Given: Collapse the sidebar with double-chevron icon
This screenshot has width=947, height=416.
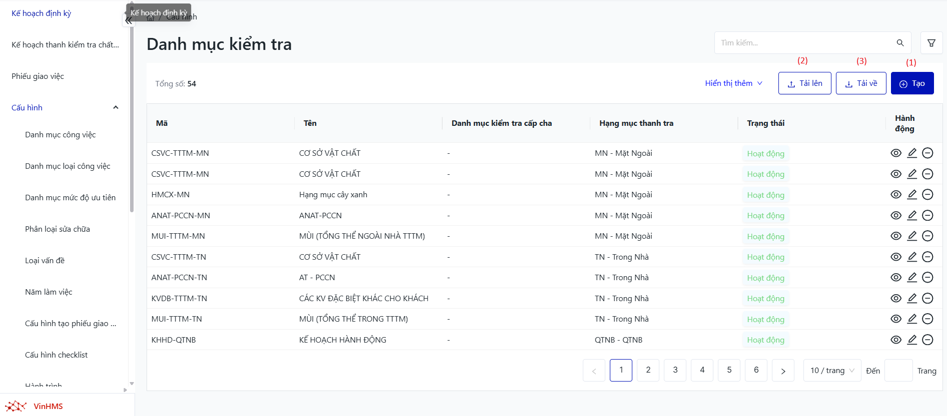Looking at the screenshot, I should point(129,21).
